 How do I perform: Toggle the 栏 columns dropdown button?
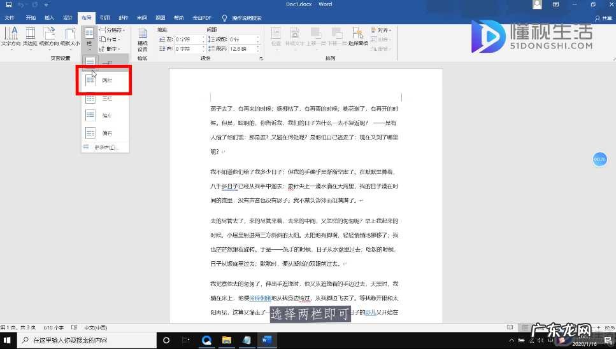89,39
